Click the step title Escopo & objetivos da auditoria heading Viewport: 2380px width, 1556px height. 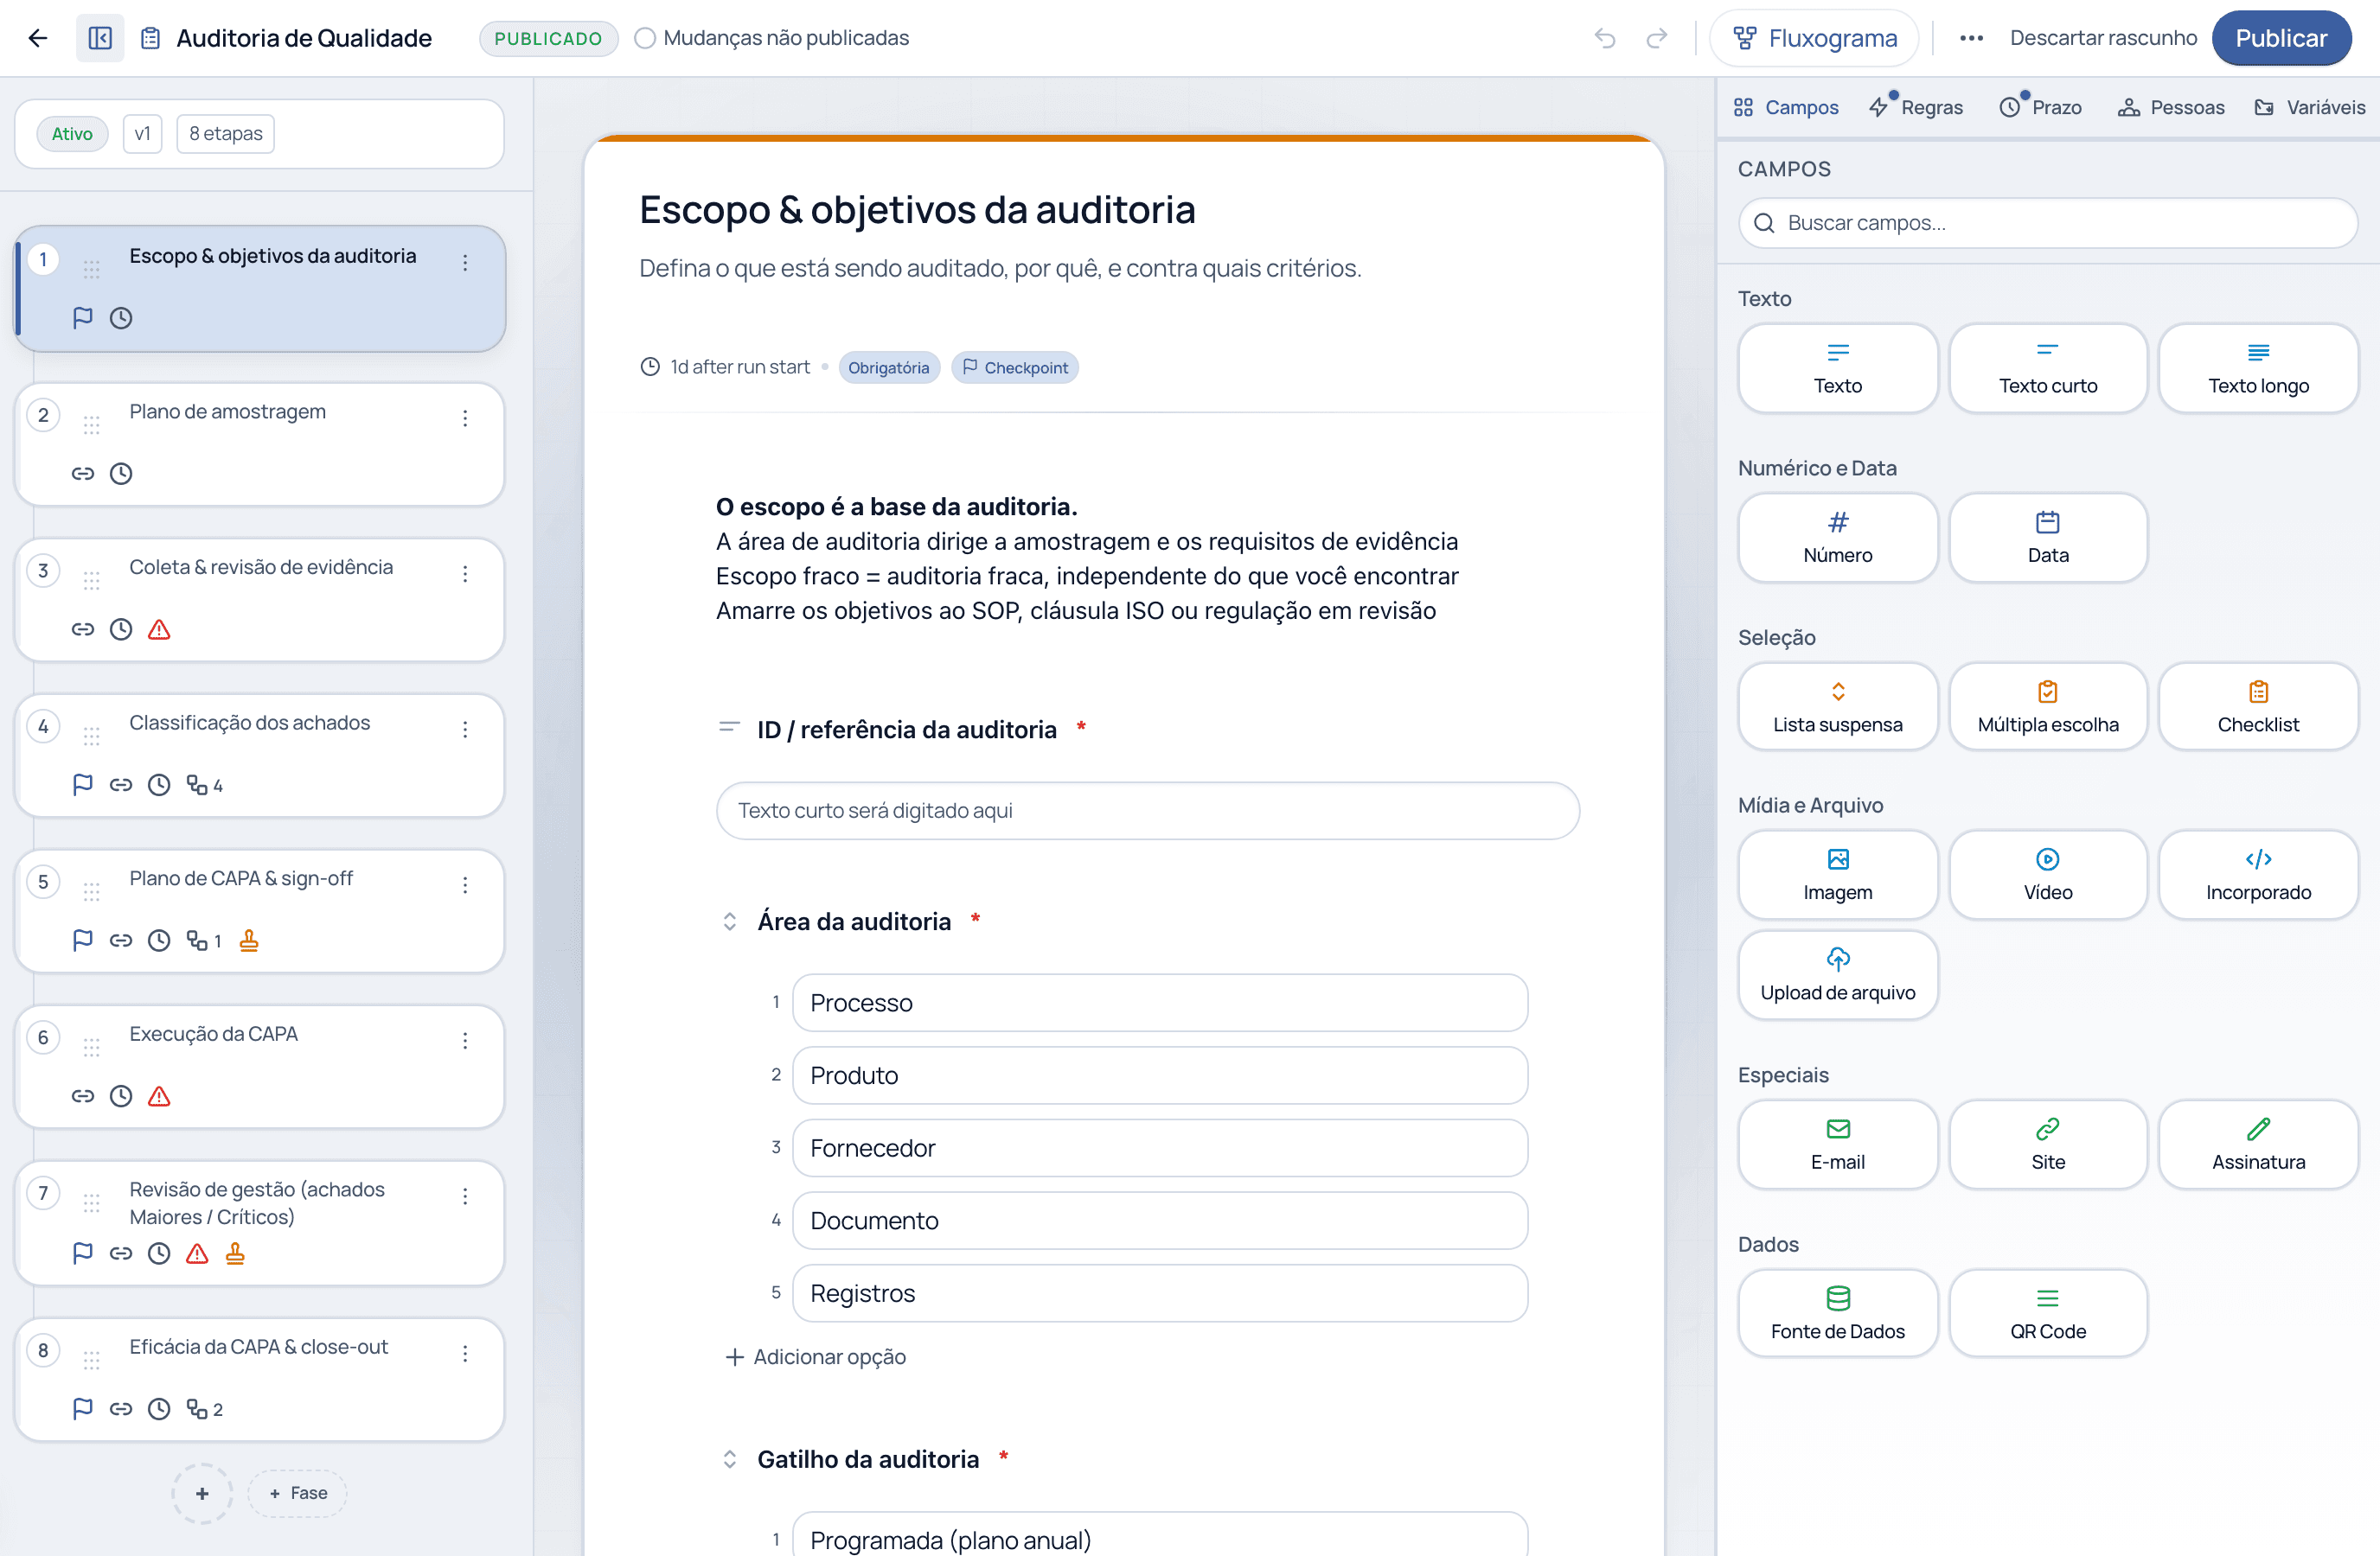click(917, 210)
